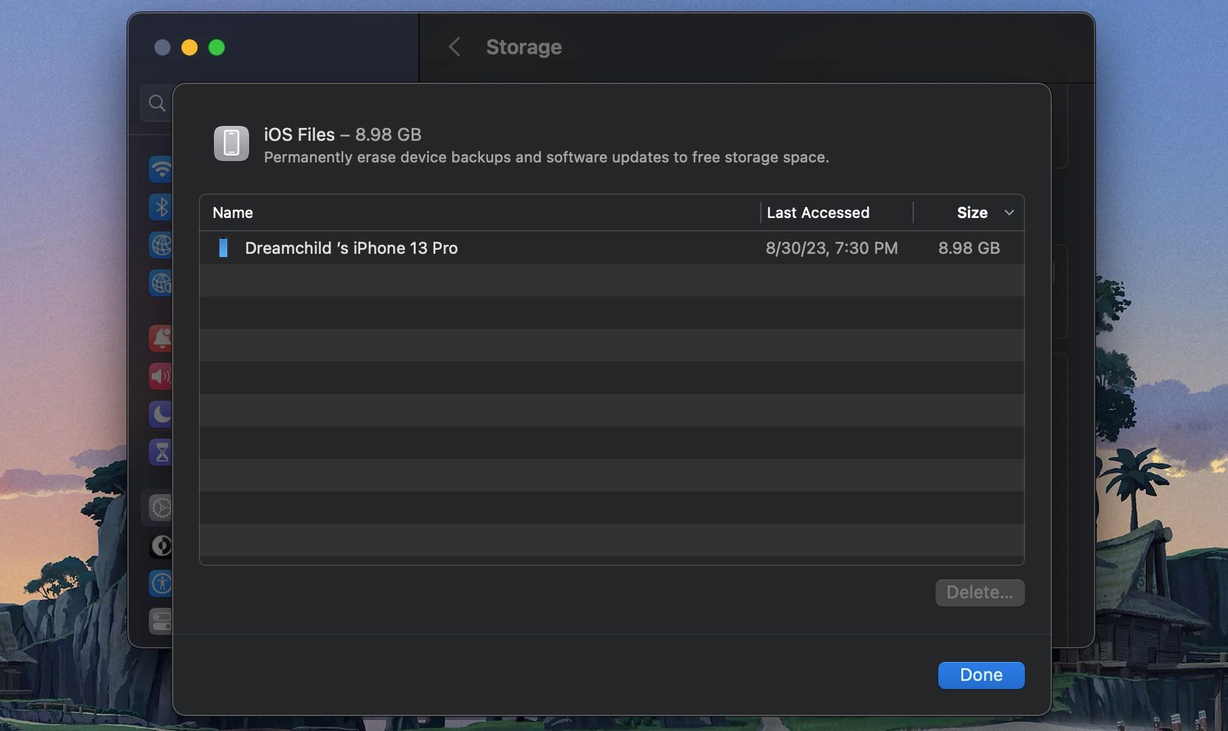
Task: Click the iOS Files phone icon
Action: click(232, 143)
